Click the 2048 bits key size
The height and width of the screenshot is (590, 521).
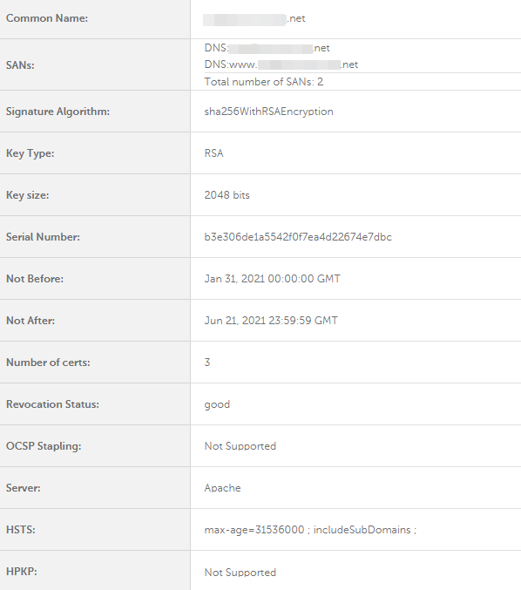tap(227, 195)
